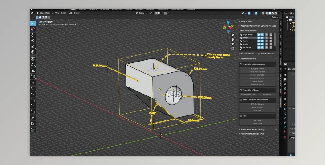The width and height of the screenshot is (325, 165).
Task: Select the Add Cube tool
Action: (33, 77)
